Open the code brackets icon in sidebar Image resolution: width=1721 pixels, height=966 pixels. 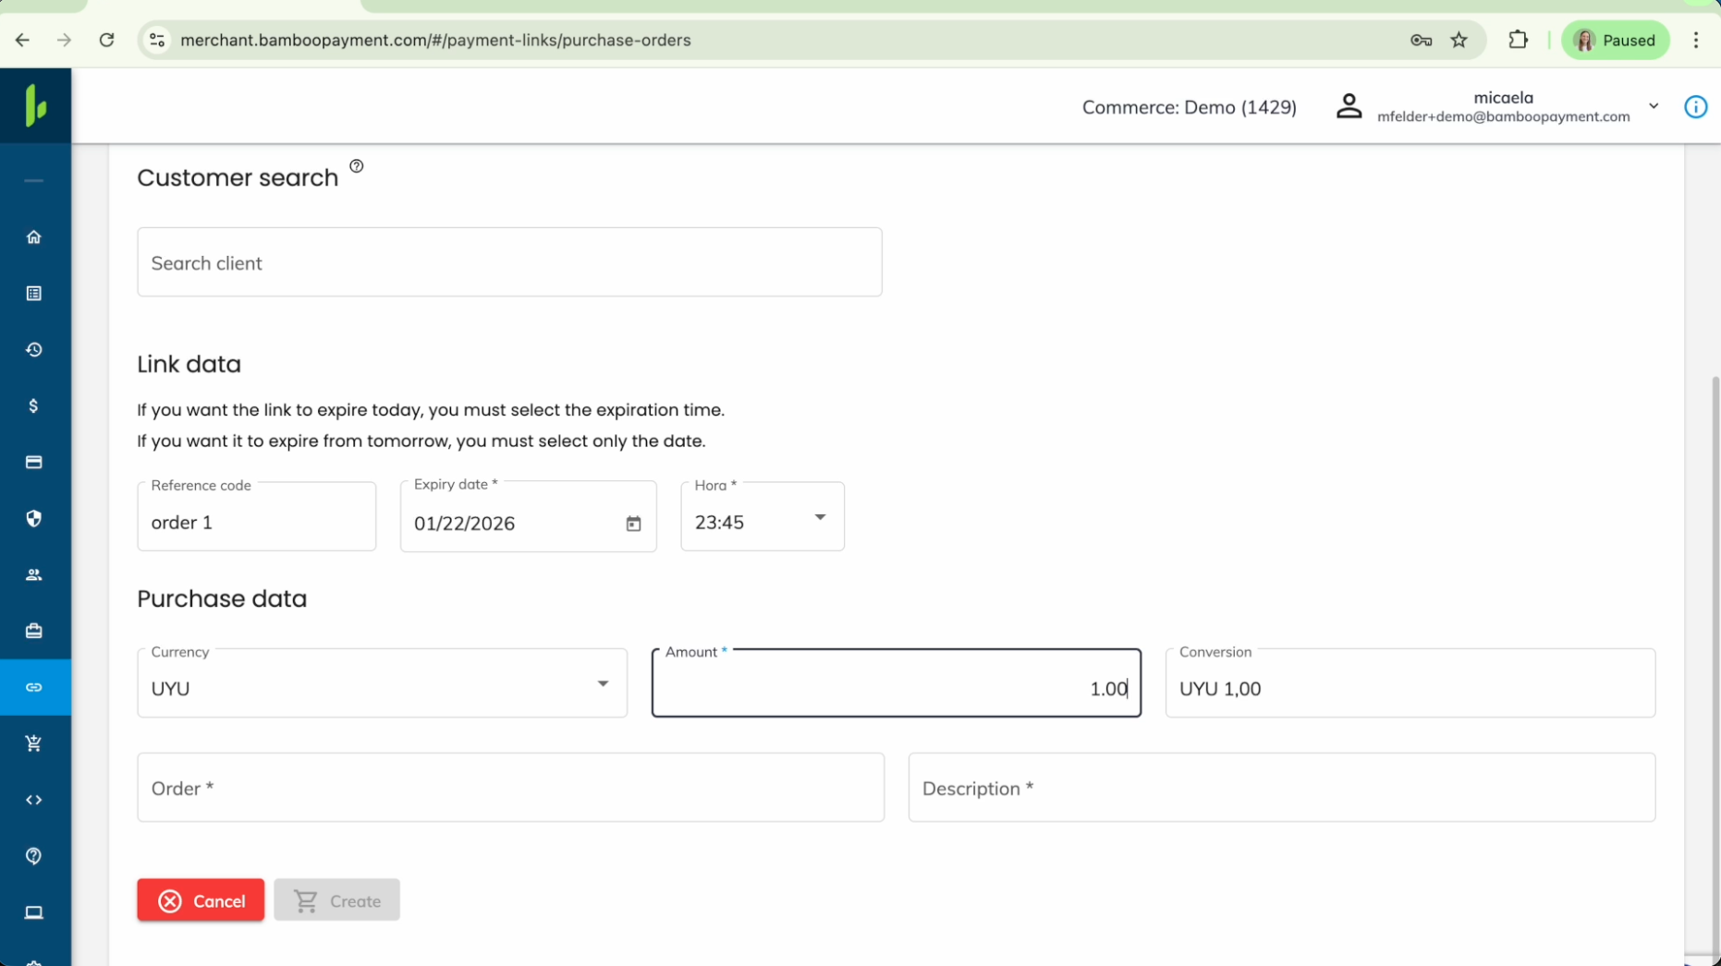[x=34, y=801]
